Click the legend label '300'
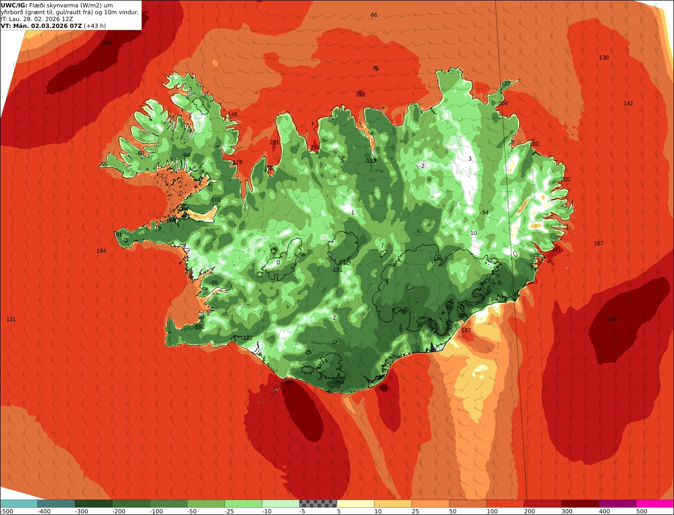Viewport: 674px width, 515px height. (x=567, y=511)
